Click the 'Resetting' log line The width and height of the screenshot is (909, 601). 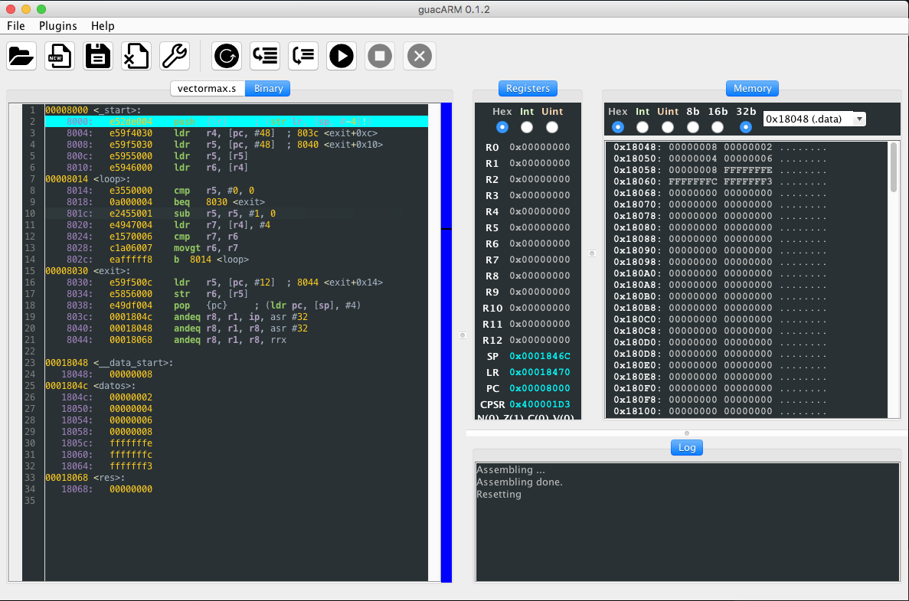tap(499, 495)
